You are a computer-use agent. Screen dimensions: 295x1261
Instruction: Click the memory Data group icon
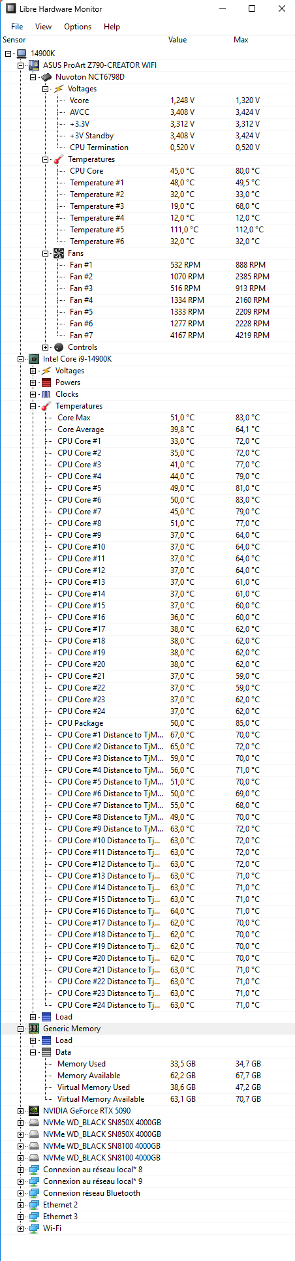pos(46,1052)
